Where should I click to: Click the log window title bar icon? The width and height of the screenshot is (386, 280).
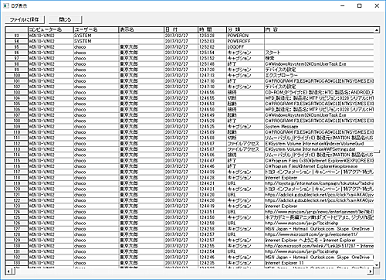(x=6, y=5)
